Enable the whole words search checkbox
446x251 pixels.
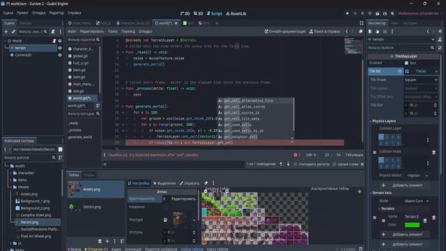click(334, 165)
